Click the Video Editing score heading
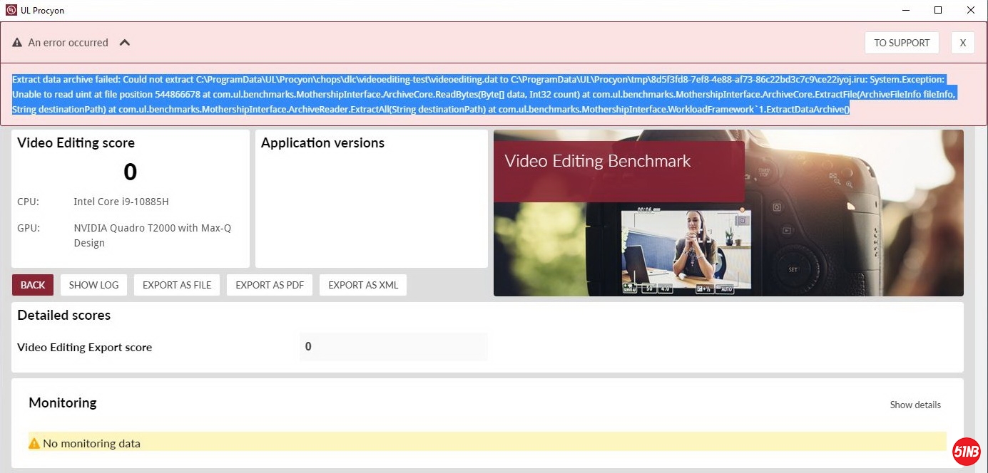The height and width of the screenshot is (473, 988). [x=76, y=142]
